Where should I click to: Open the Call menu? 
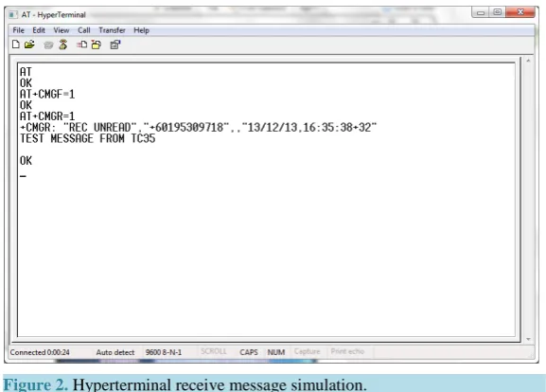84,30
